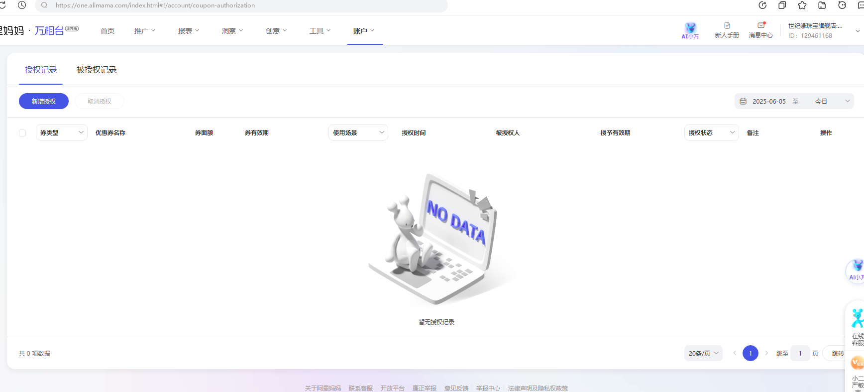Click the 新增授权 button

pyautogui.click(x=44, y=102)
